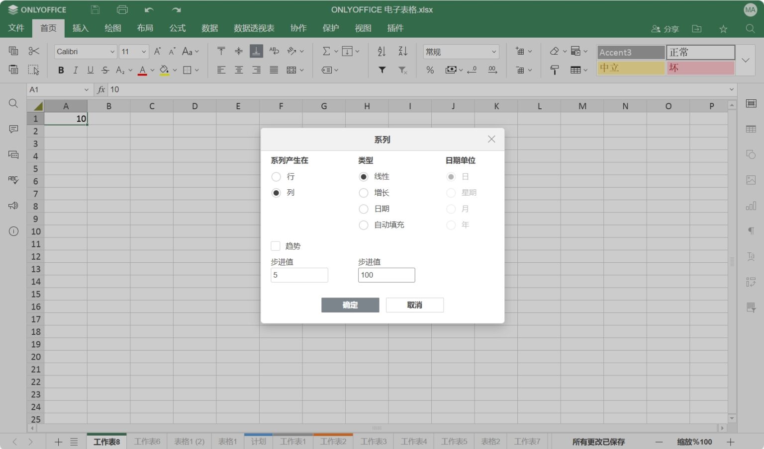Click the 取消 button to dismiss the dialog

(x=414, y=304)
